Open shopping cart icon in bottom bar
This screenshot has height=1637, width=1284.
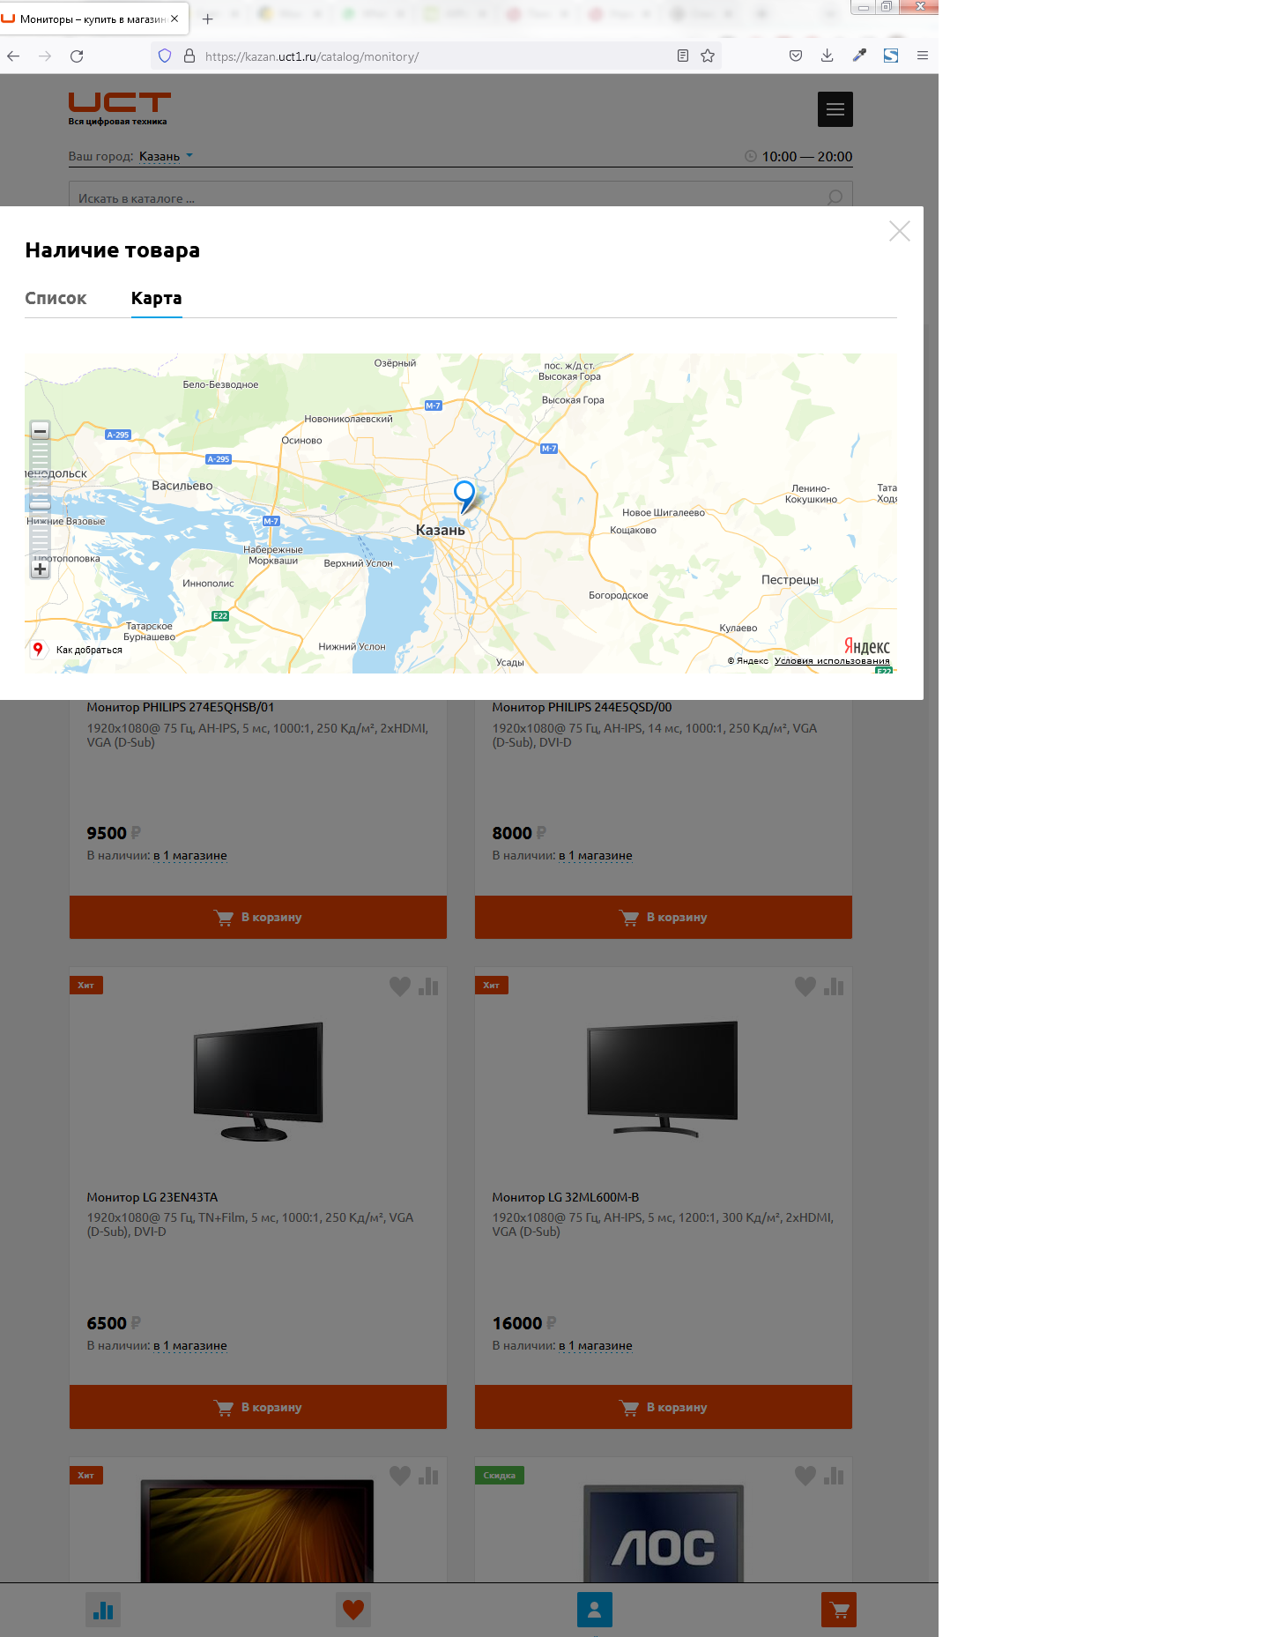pos(839,1610)
